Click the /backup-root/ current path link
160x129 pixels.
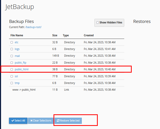pyautogui.click(x=33, y=27)
